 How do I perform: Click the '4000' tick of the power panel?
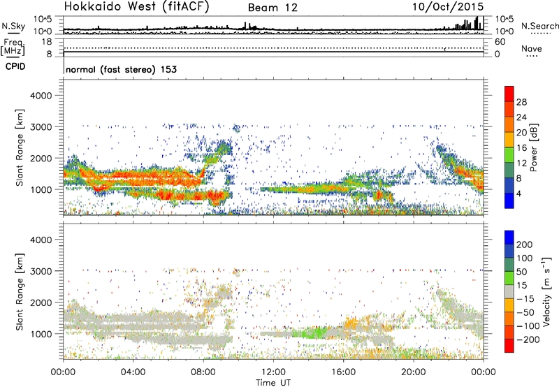(x=41, y=96)
